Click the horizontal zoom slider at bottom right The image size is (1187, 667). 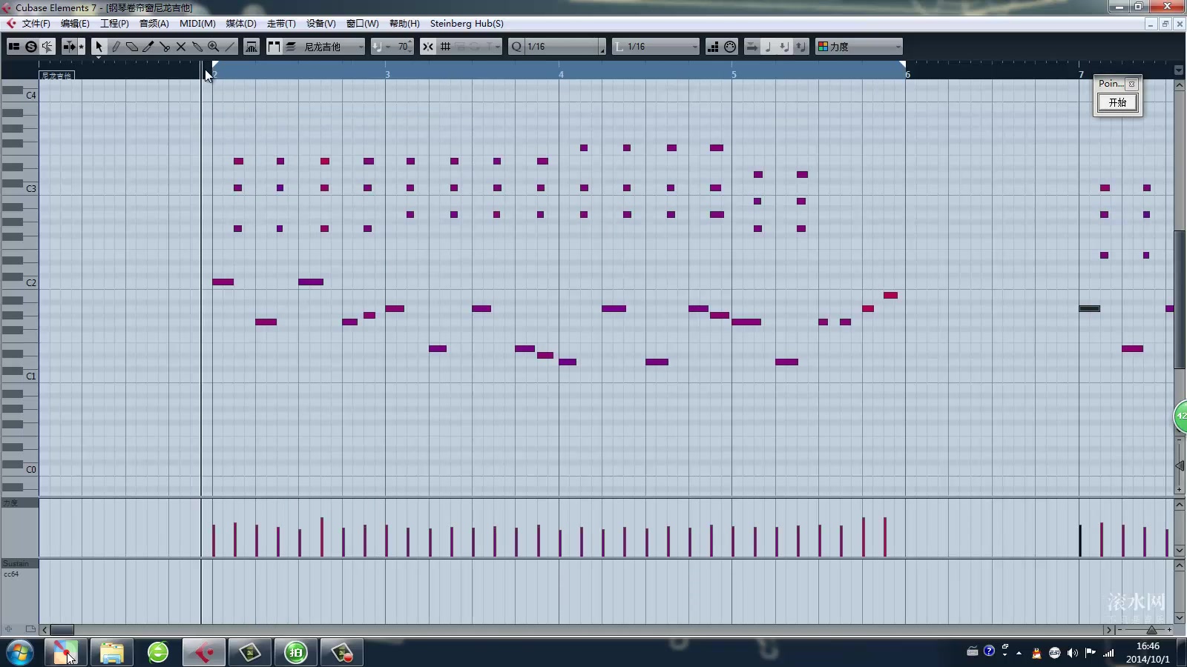[1151, 630]
